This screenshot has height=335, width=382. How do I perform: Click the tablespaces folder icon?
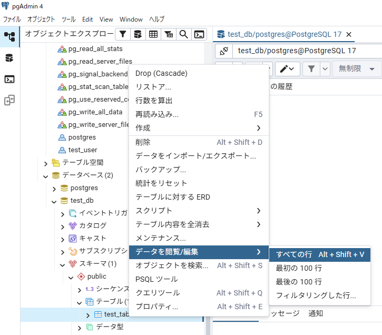click(56, 163)
